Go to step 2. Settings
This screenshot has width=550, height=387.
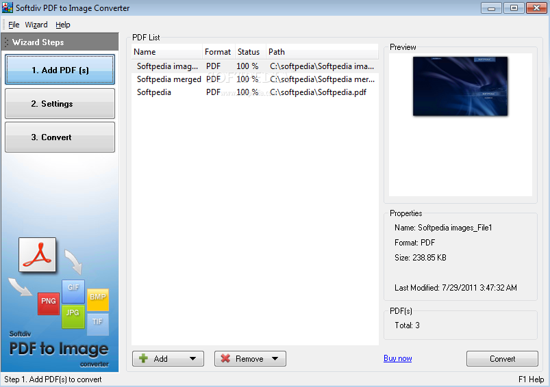60,104
